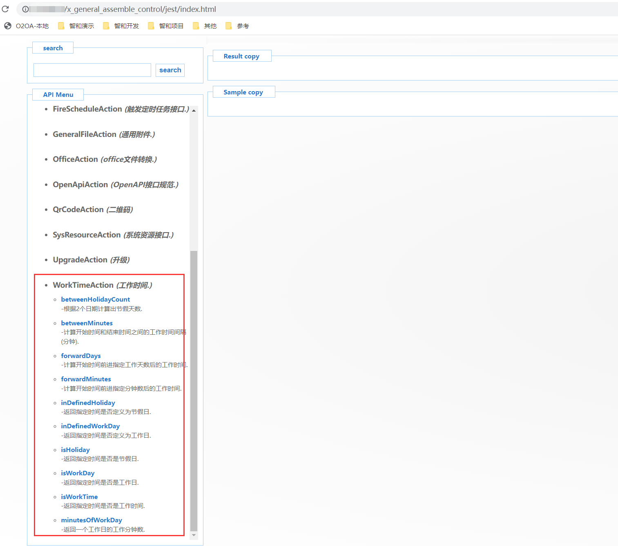This screenshot has width=618, height=546.
Task: Open the 智和开发 bookmark folder
Action: pos(121,26)
